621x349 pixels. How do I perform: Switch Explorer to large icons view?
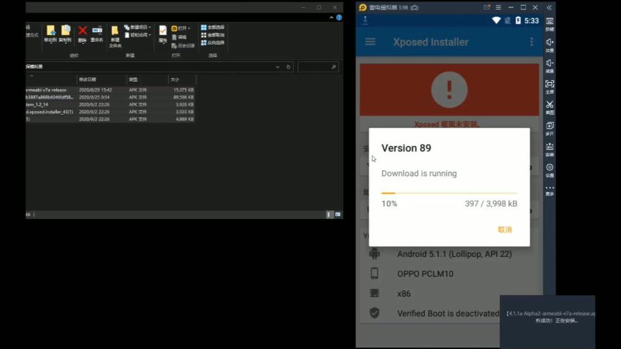(x=338, y=215)
